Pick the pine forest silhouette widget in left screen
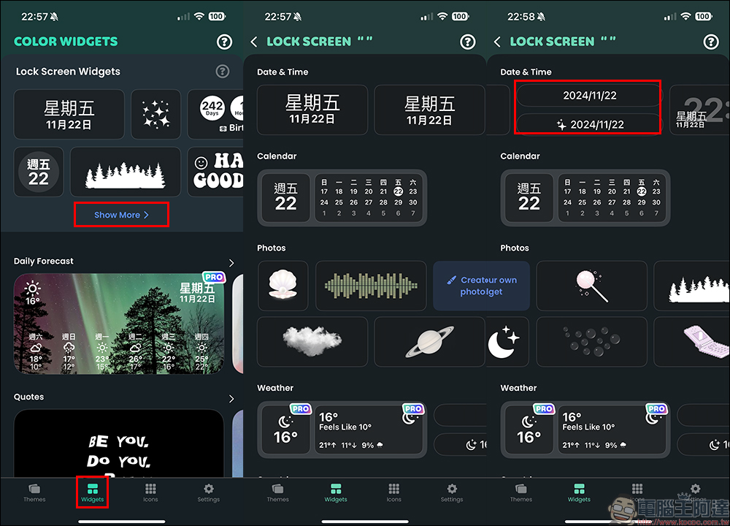The height and width of the screenshot is (526, 730). point(126,172)
